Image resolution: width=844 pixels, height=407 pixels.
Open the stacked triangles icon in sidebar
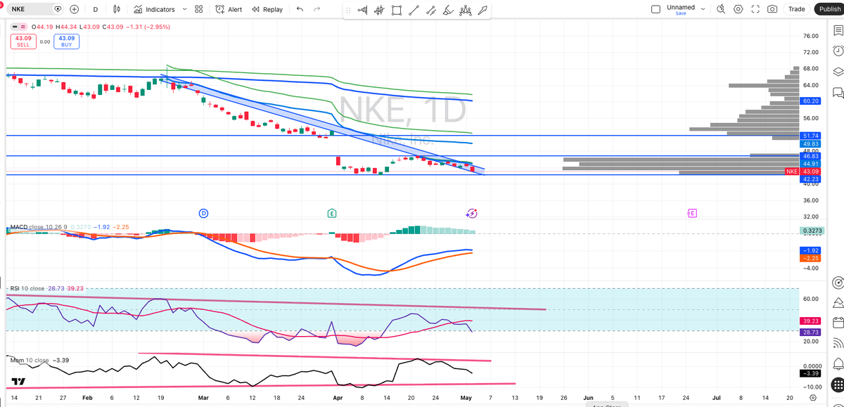[837, 303]
